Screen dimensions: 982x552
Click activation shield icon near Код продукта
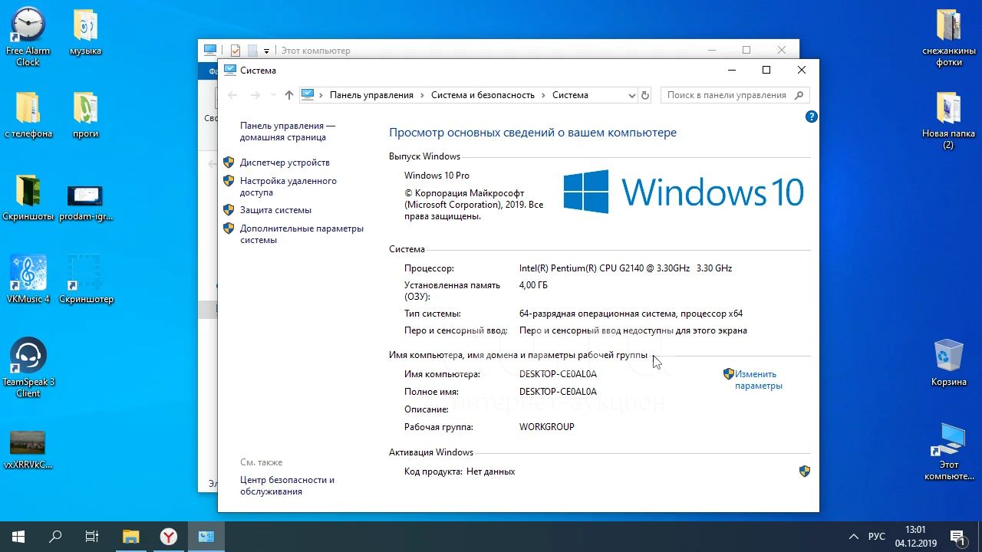pyautogui.click(x=804, y=472)
